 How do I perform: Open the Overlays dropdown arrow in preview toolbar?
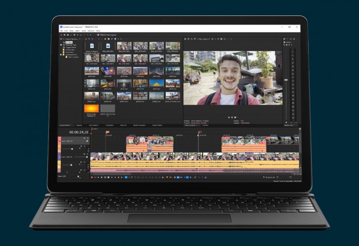tap(215, 39)
